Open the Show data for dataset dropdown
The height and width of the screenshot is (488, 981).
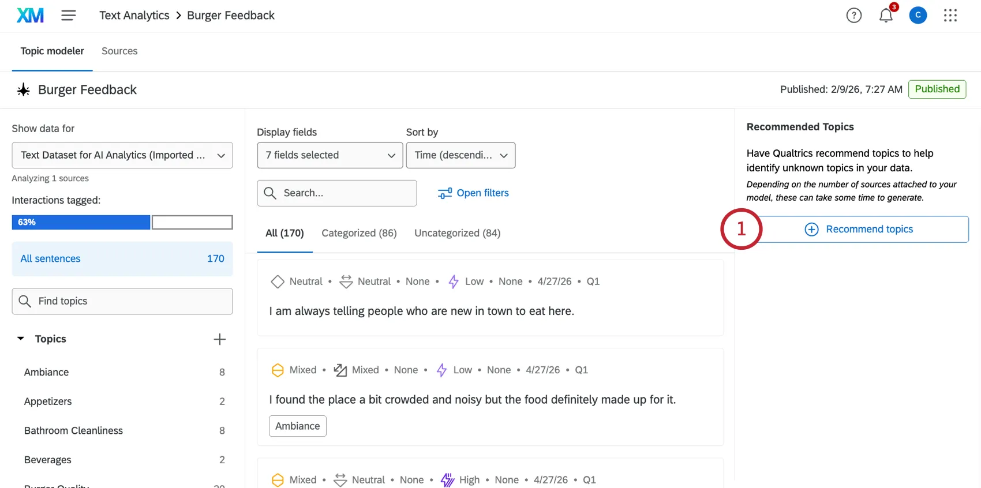[x=122, y=155]
